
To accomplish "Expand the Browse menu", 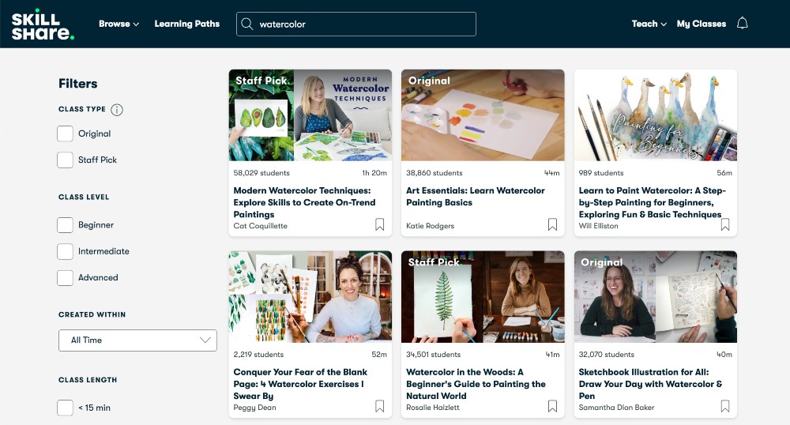I will (118, 24).
